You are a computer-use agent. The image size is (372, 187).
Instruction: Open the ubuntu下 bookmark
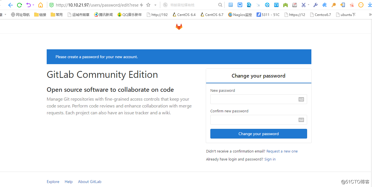point(346,15)
